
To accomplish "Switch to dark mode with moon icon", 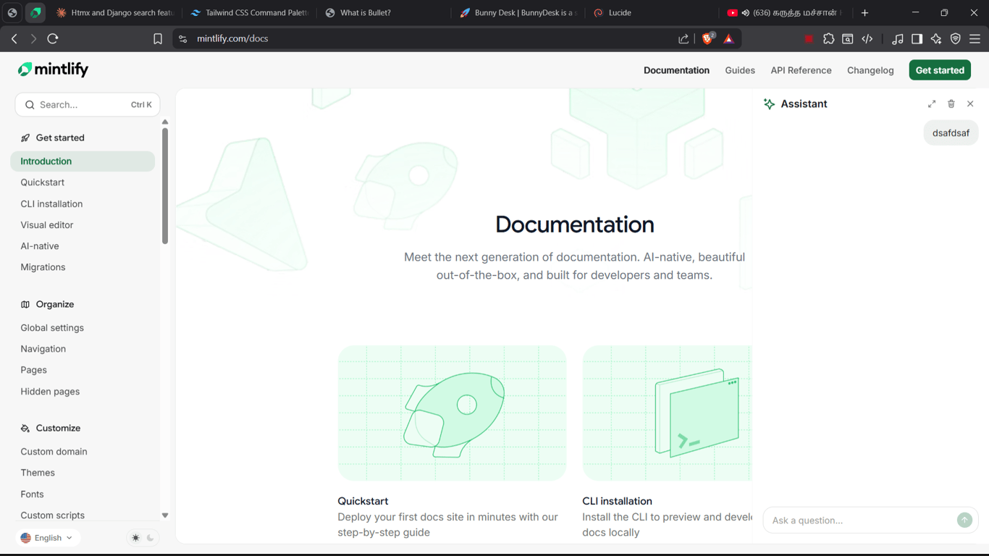I will (x=151, y=538).
